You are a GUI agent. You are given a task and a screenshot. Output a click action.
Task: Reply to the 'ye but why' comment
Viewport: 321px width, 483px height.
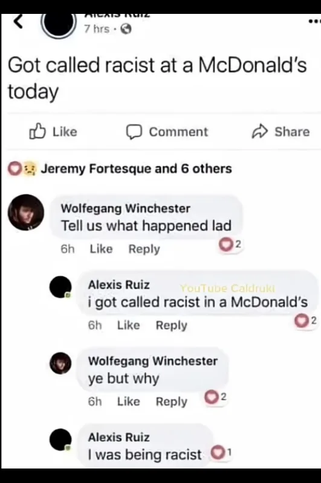click(172, 401)
